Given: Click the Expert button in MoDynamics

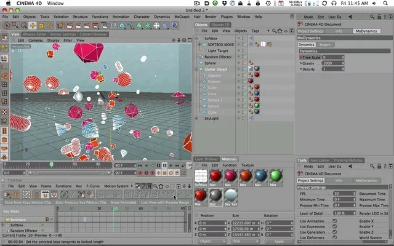Looking at the screenshot, I should coord(324,45).
